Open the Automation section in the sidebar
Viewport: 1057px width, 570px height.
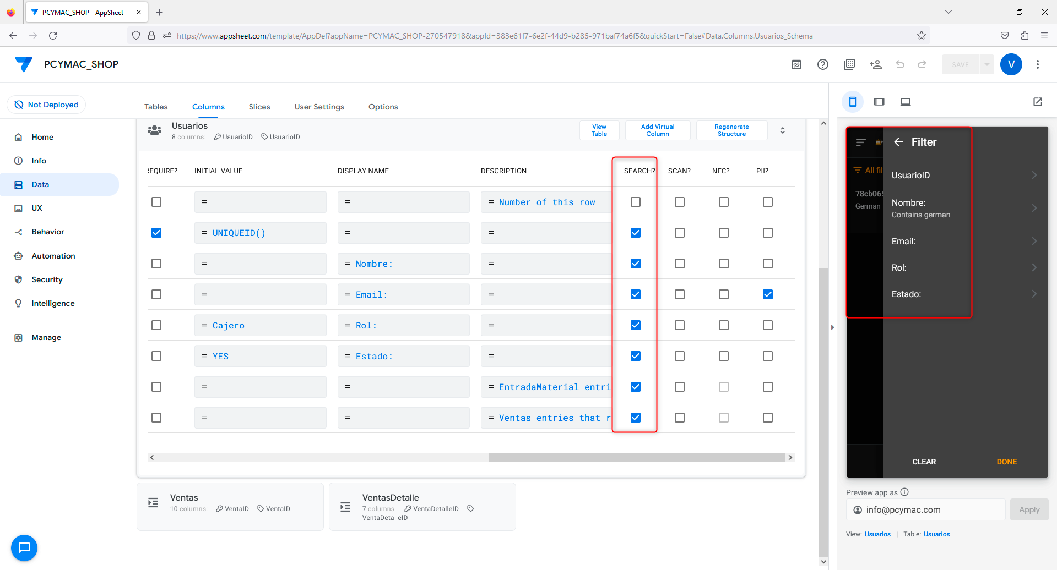click(53, 255)
